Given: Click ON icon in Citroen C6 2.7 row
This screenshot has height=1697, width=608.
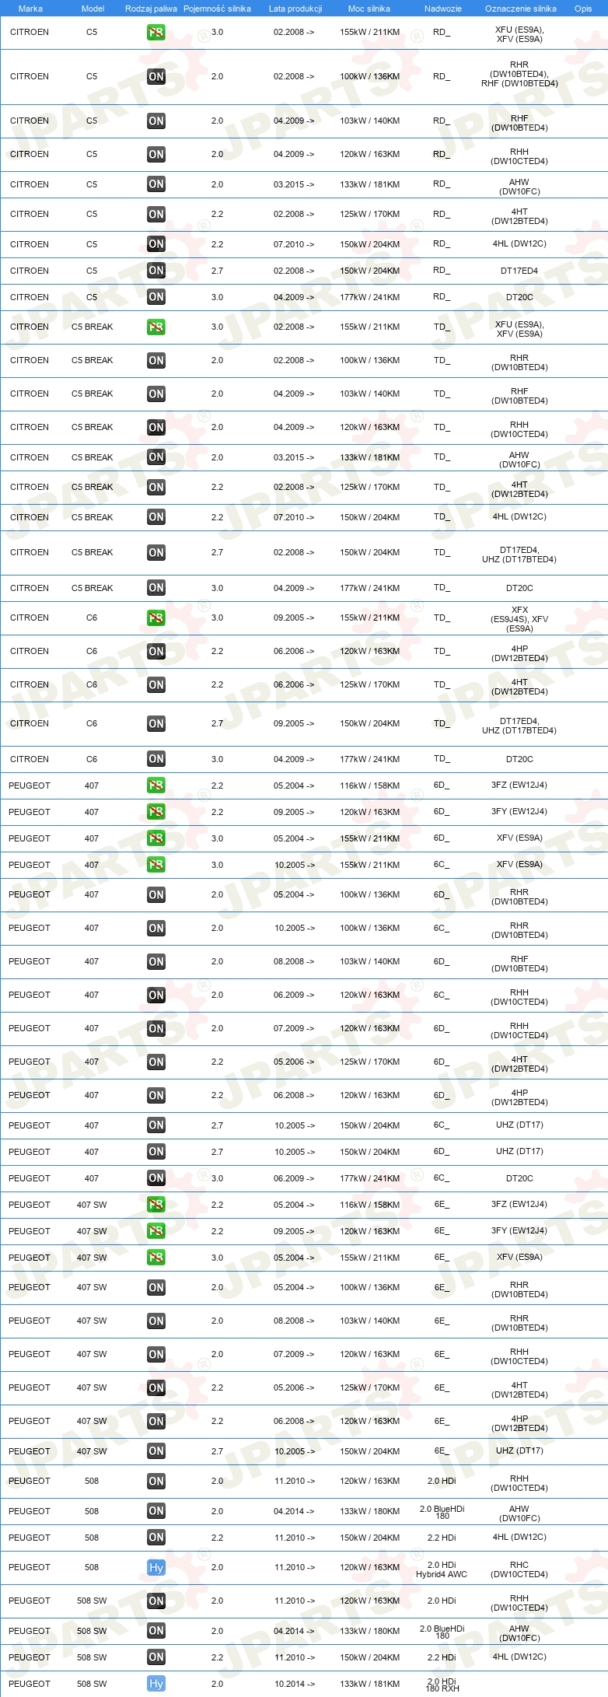Looking at the screenshot, I should click(156, 724).
